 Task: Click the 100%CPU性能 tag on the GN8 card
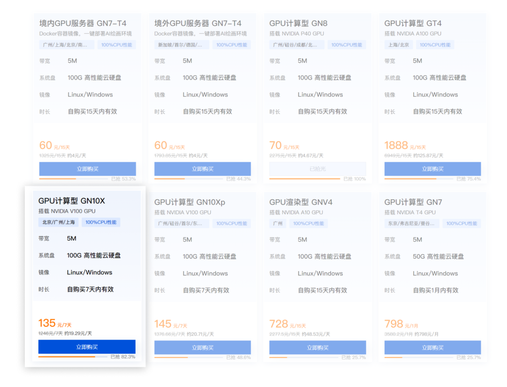click(346, 45)
